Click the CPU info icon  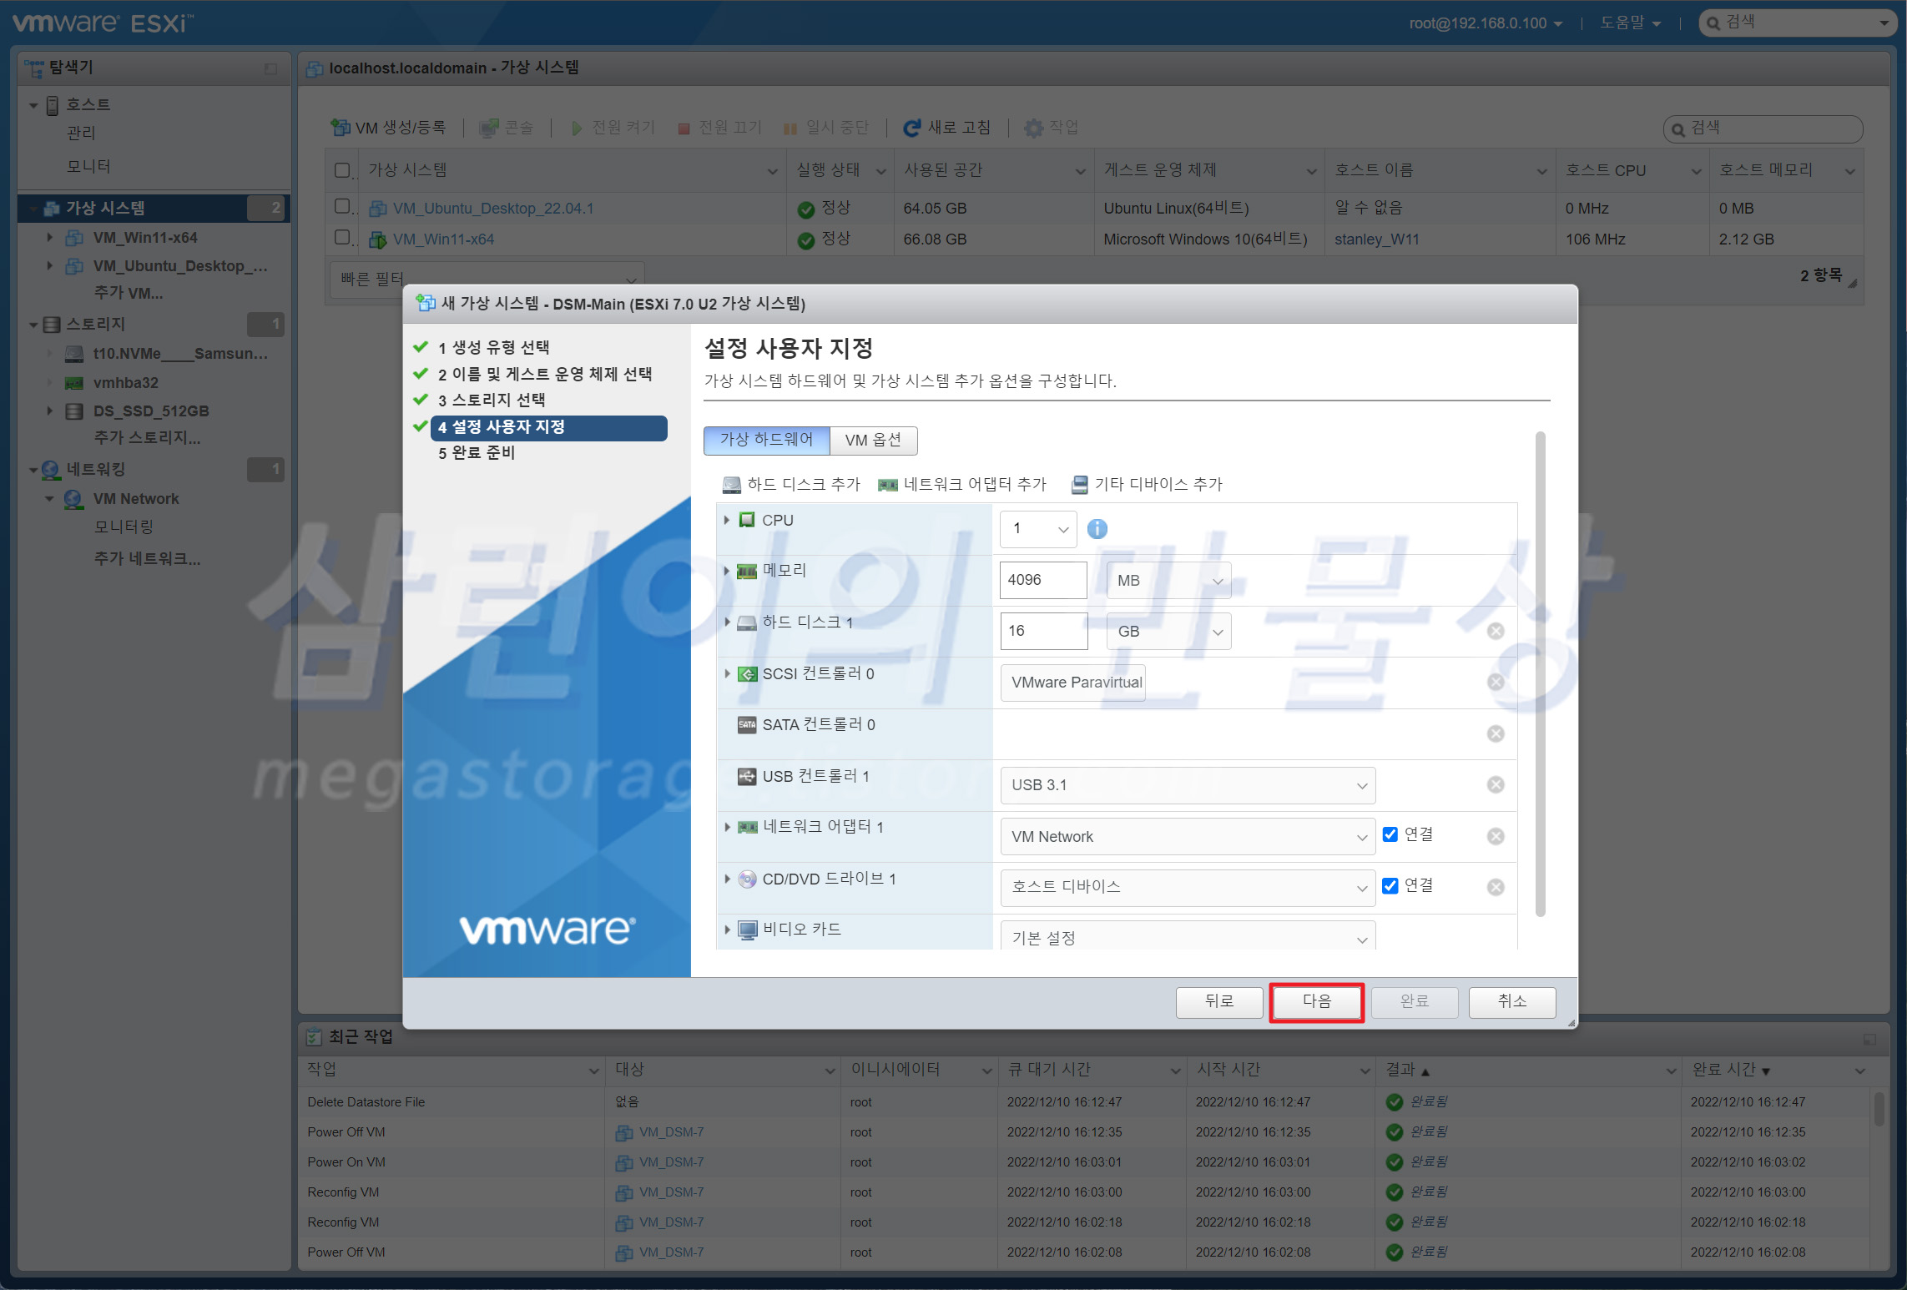1097,529
